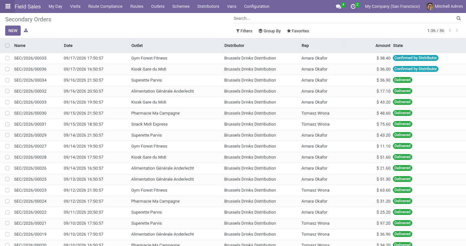Click the 1-36 / 36 pager counter
The height and width of the screenshot is (246, 466).
pos(436,31)
